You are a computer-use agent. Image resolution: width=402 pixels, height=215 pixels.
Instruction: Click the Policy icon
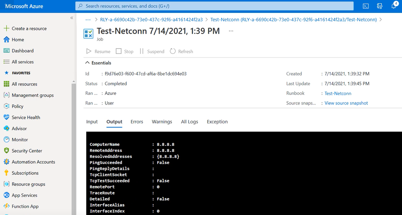(x=6, y=106)
